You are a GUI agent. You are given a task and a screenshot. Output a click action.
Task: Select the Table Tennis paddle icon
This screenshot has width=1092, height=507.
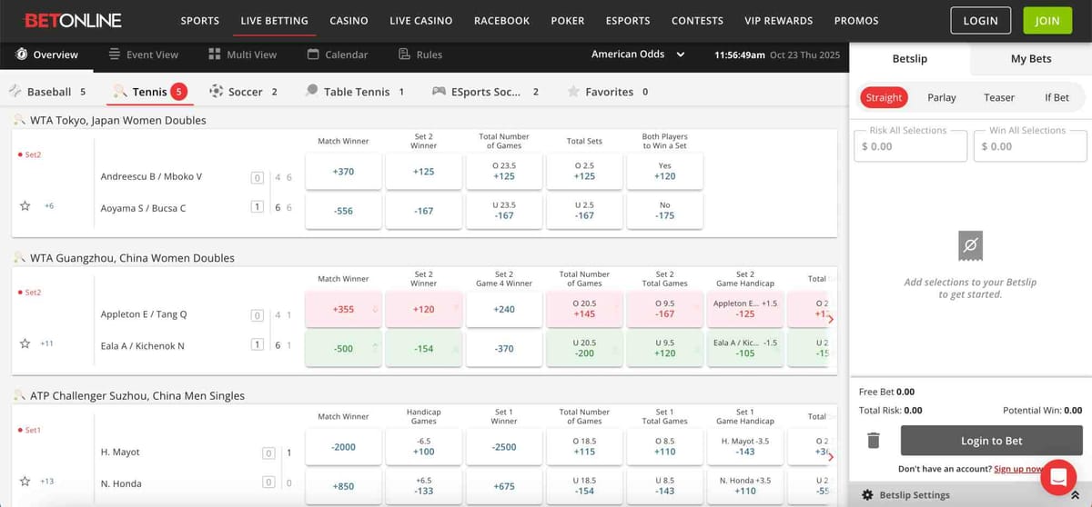click(311, 92)
